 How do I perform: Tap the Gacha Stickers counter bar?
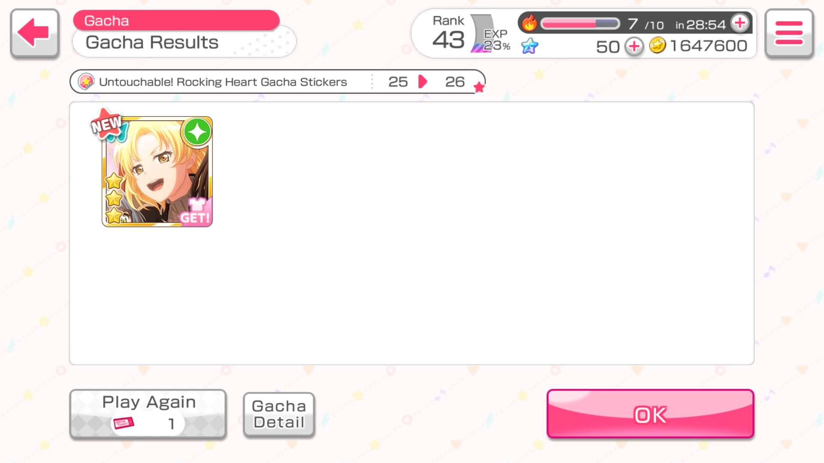point(277,81)
